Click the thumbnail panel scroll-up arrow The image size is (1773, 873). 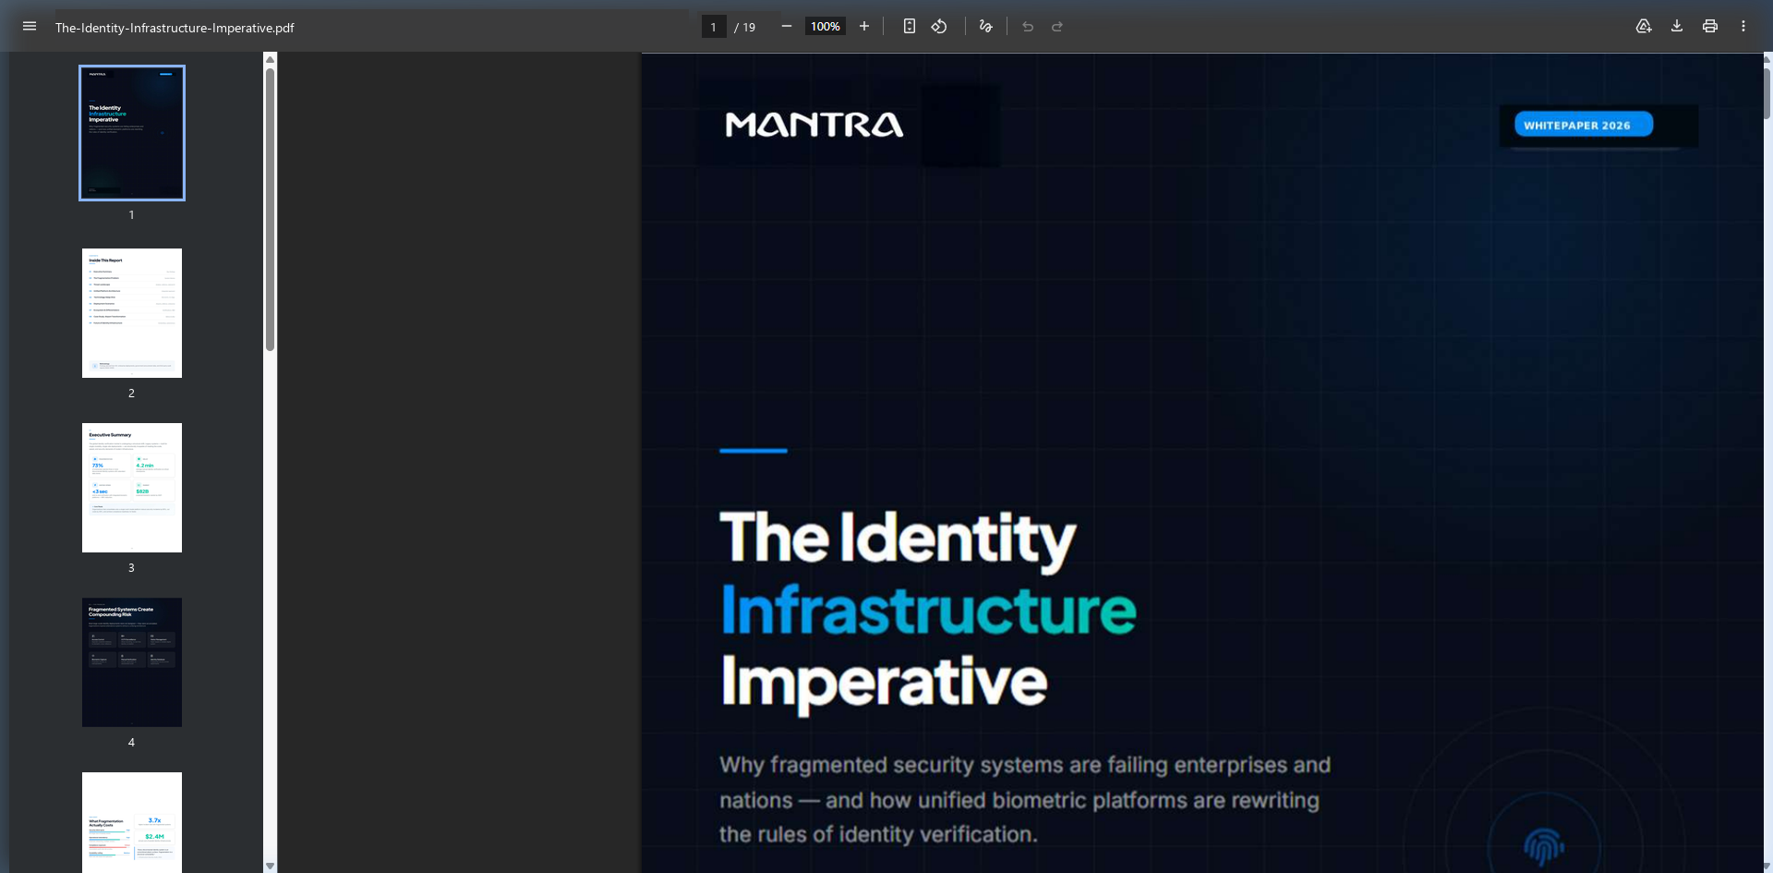coord(270,59)
